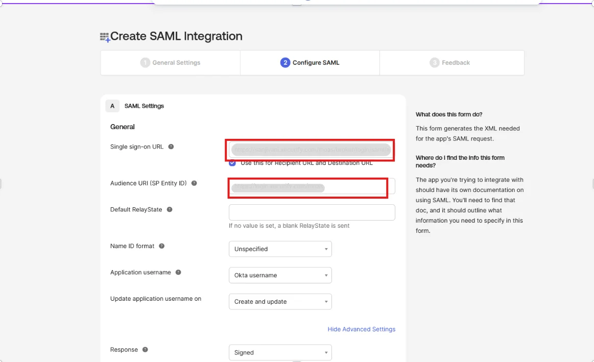This screenshot has width=594, height=362.
Task: Click the Name ID format help icon
Action: pyautogui.click(x=161, y=246)
